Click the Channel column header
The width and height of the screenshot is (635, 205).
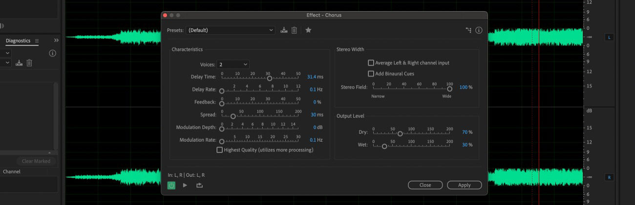[12, 171]
